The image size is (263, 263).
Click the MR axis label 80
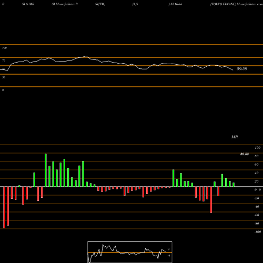click(257, 156)
